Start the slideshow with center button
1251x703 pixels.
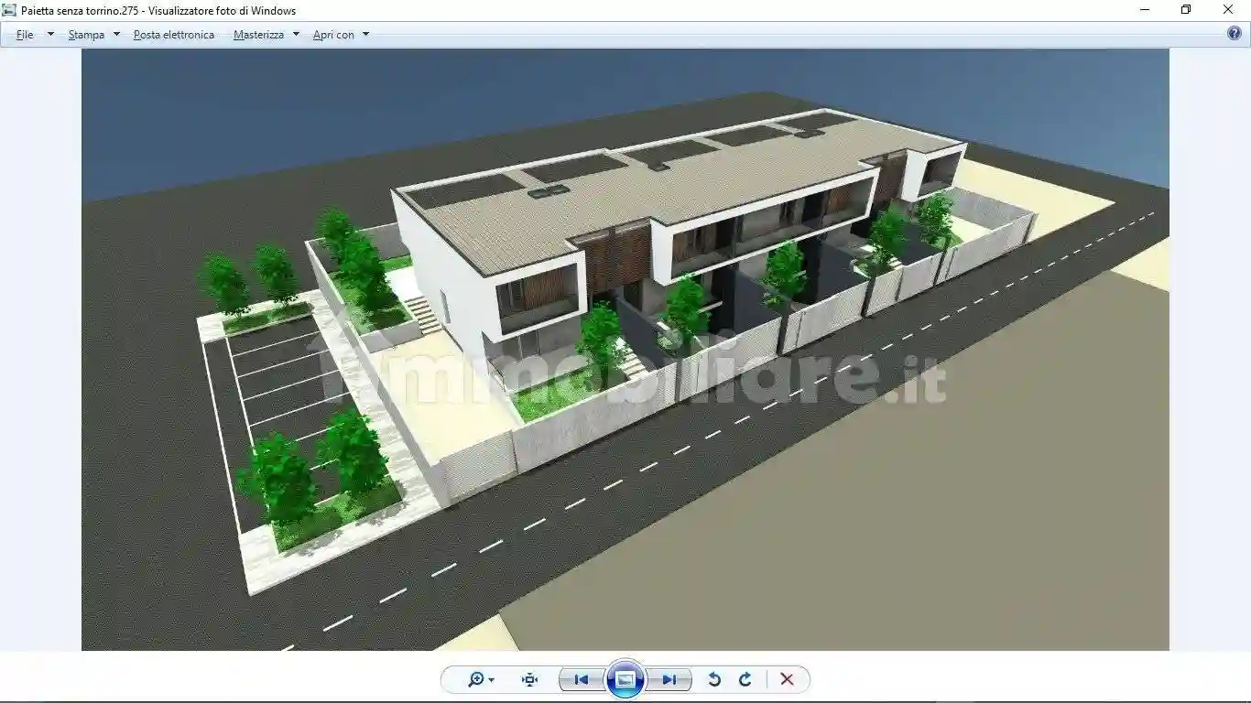pos(625,679)
